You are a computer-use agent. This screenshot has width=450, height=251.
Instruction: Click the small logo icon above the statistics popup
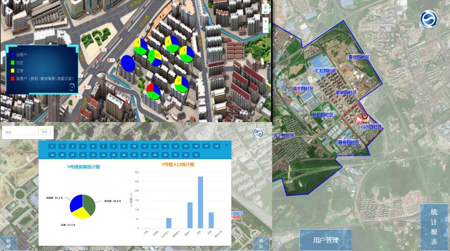click(x=258, y=134)
